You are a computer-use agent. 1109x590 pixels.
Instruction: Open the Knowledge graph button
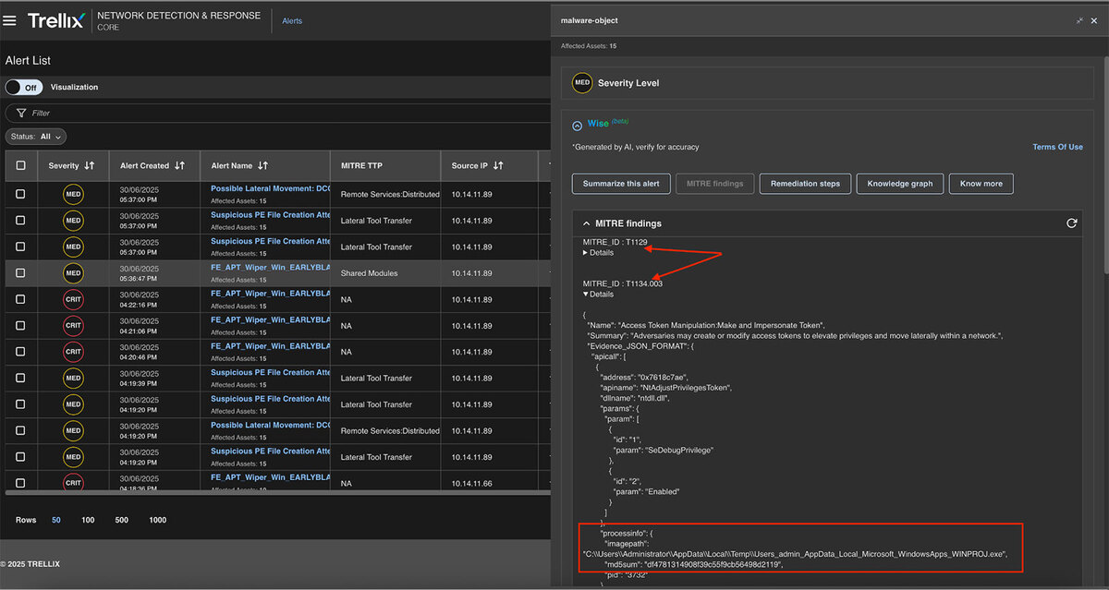click(900, 184)
